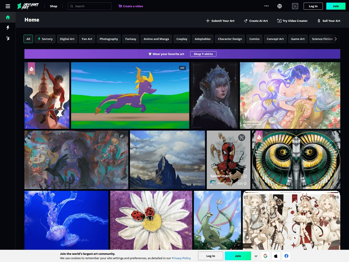Click the flame badge on owl artwork
The height and width of the screenshot is (262, 349).
tap(259, 137)
